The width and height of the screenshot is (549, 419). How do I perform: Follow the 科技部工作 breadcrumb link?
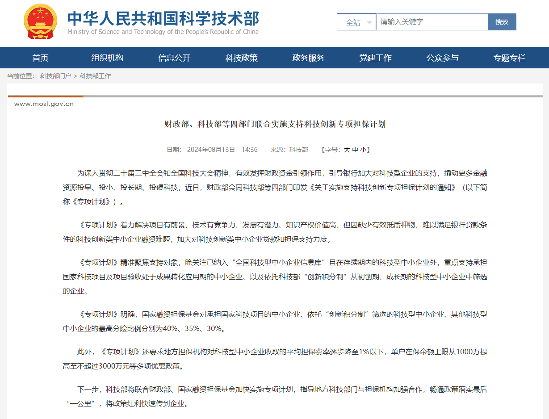(x=95, y=76)
